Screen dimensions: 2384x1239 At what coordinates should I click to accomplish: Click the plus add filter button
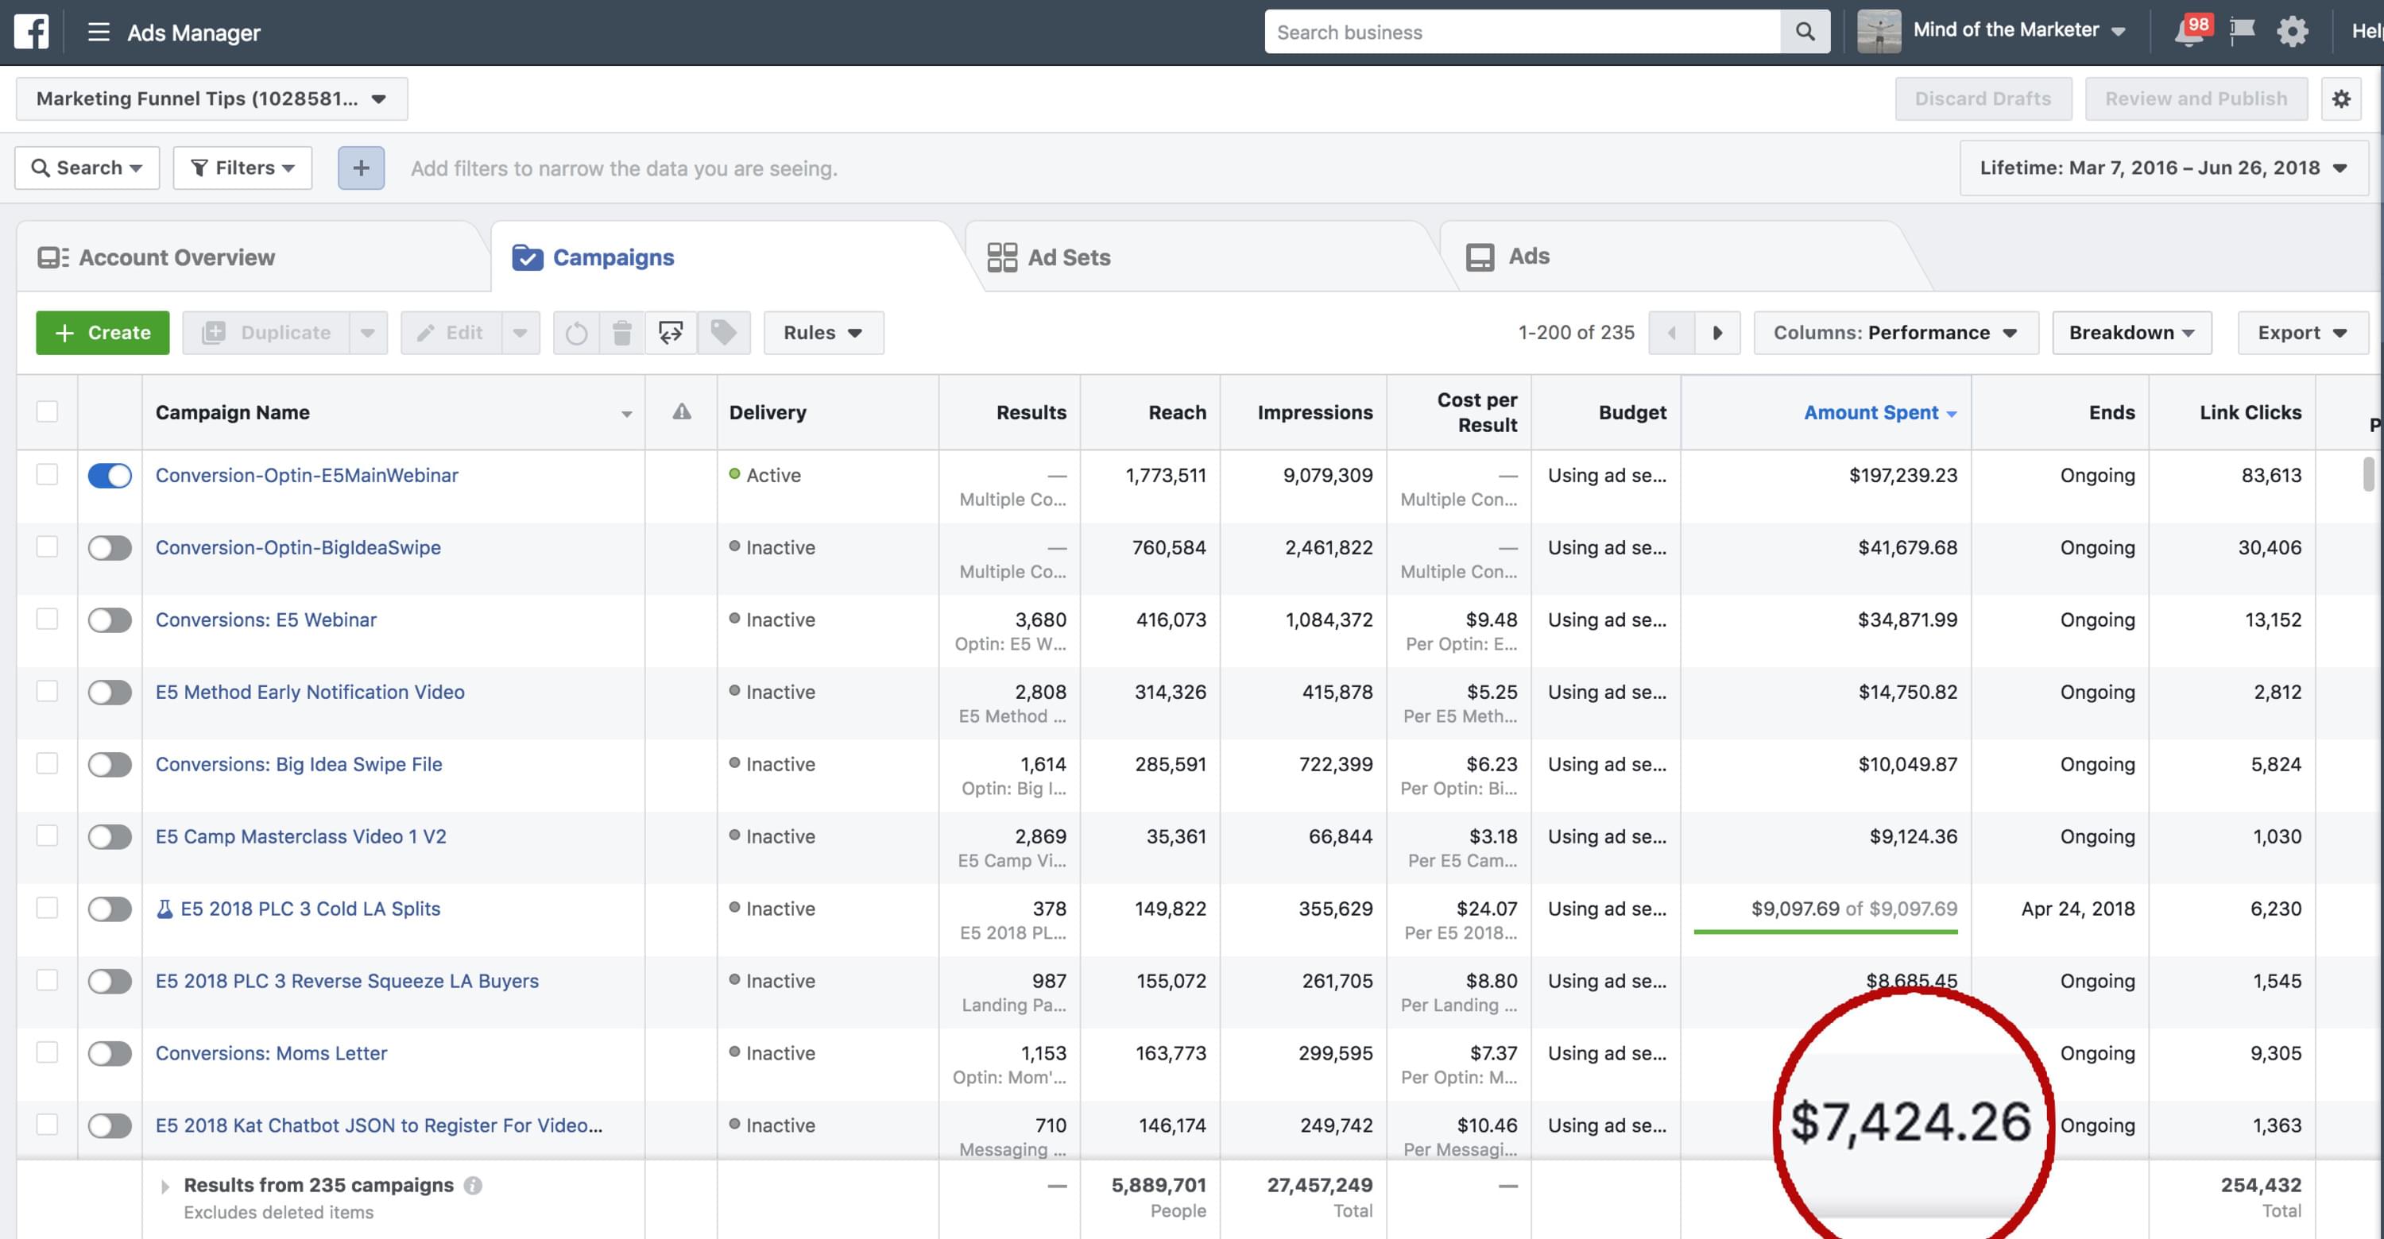[361, 168]
